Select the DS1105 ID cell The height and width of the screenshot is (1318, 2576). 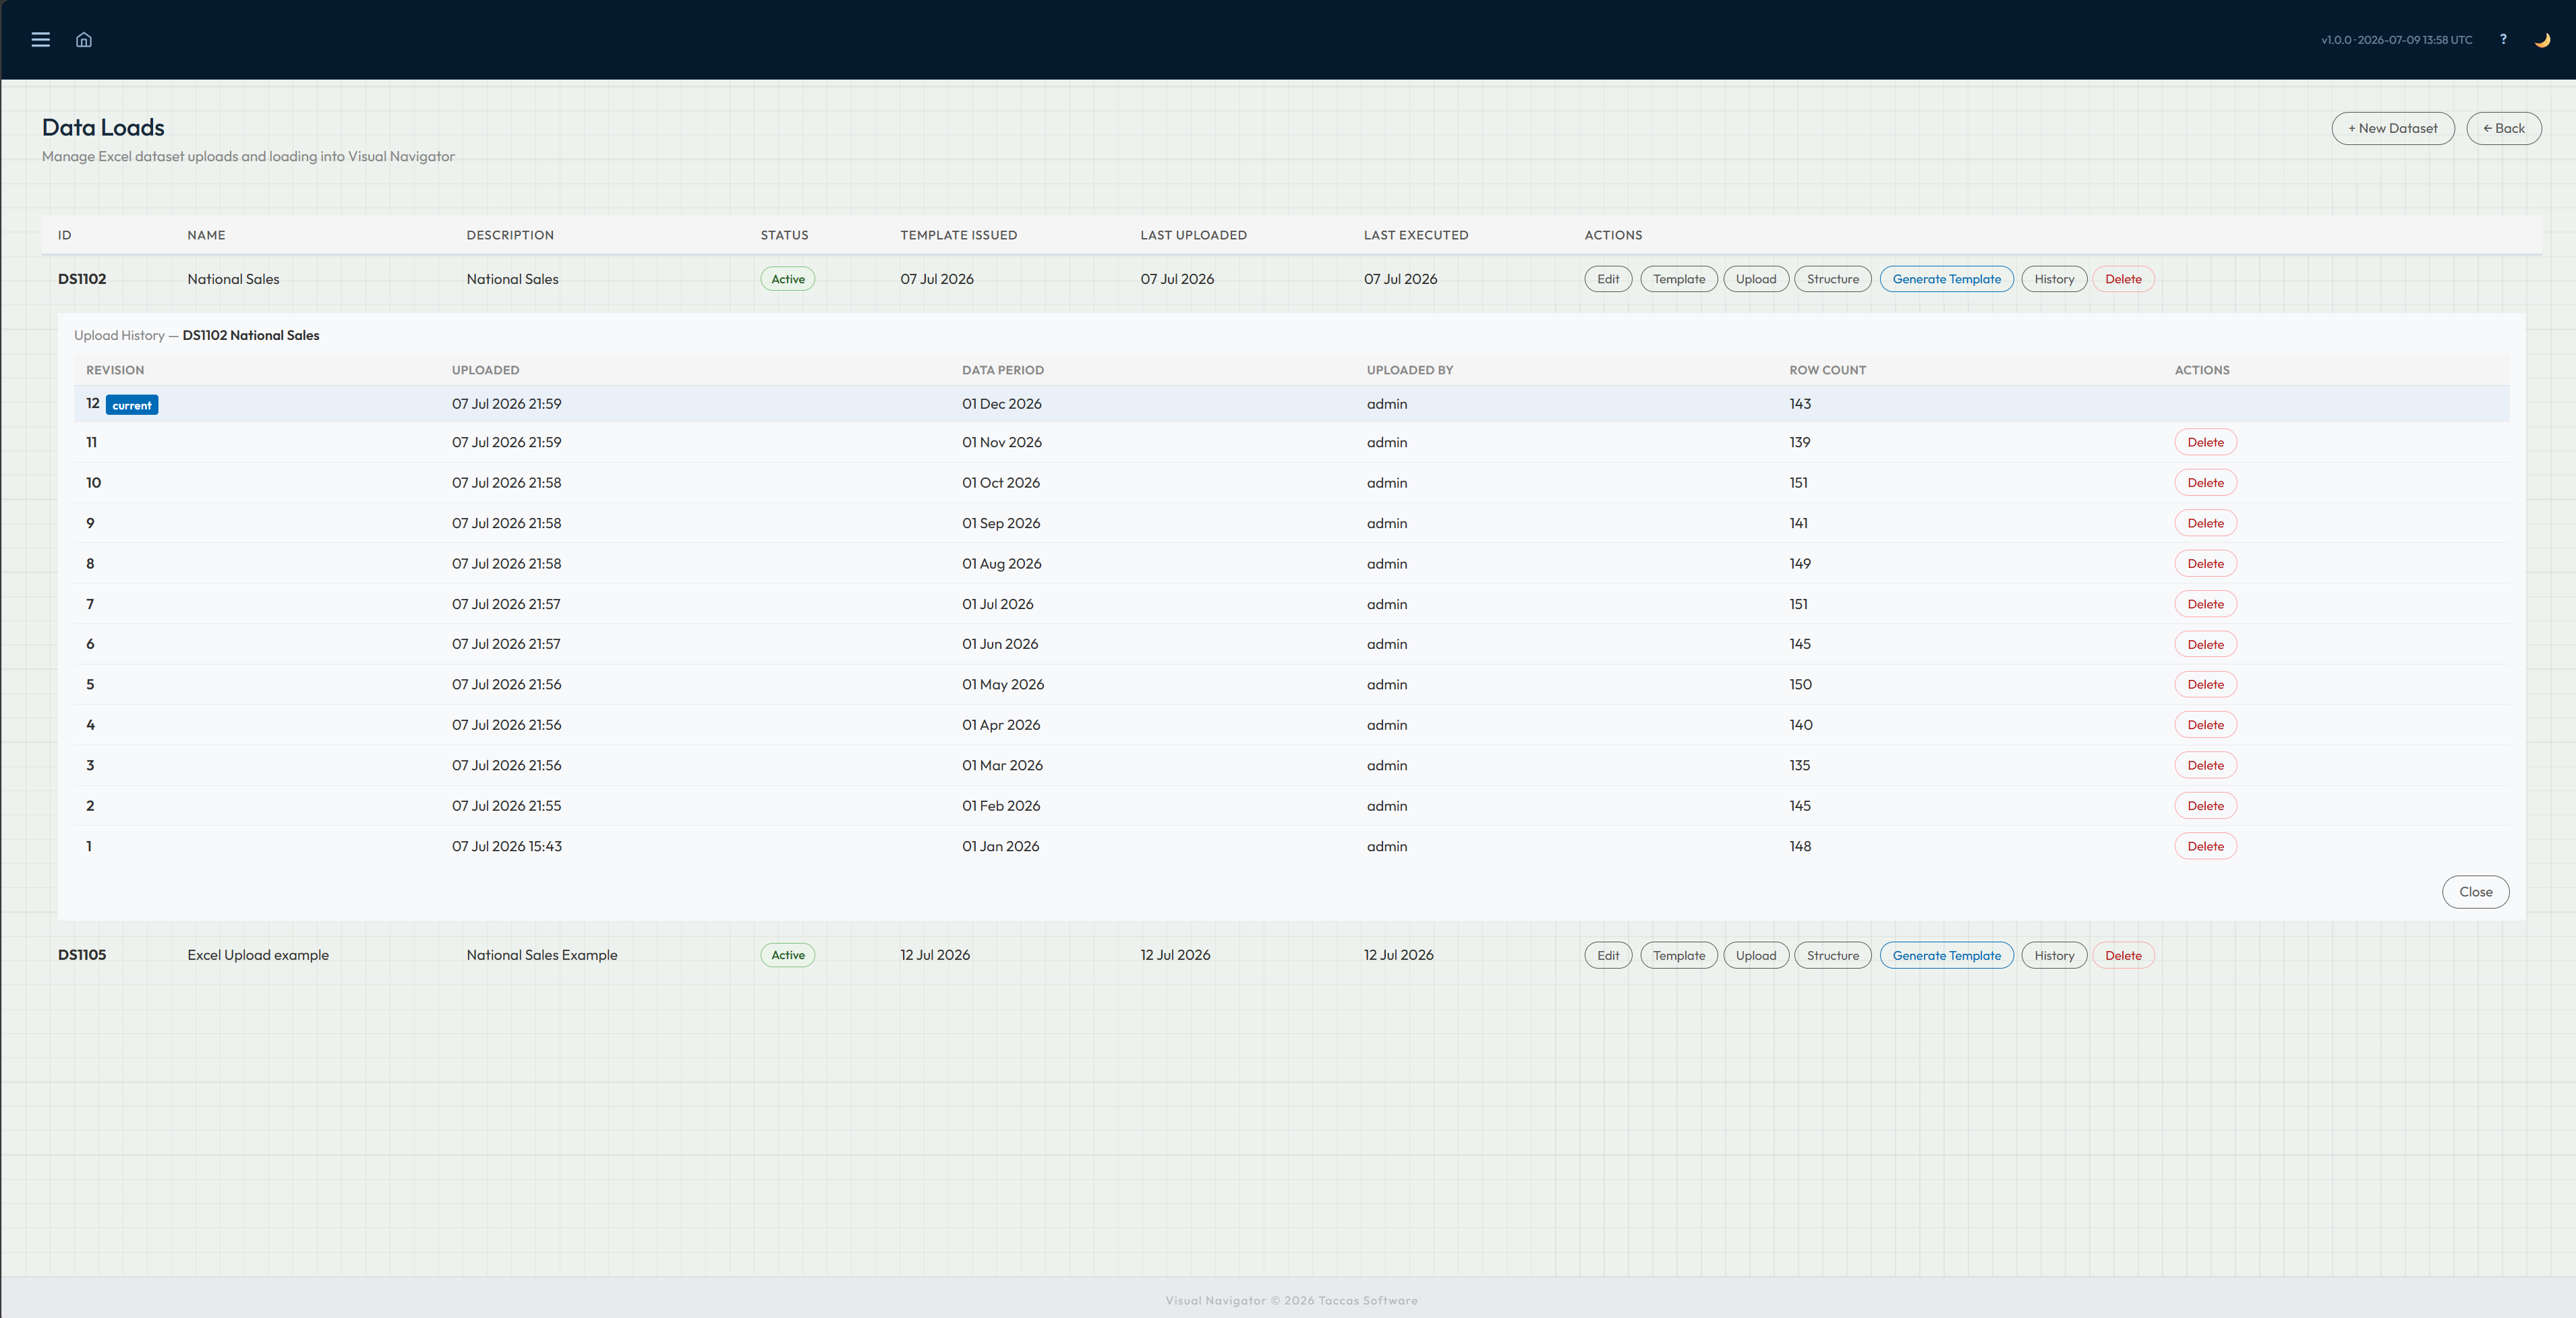pyautogui.click(x=82, y=955)
